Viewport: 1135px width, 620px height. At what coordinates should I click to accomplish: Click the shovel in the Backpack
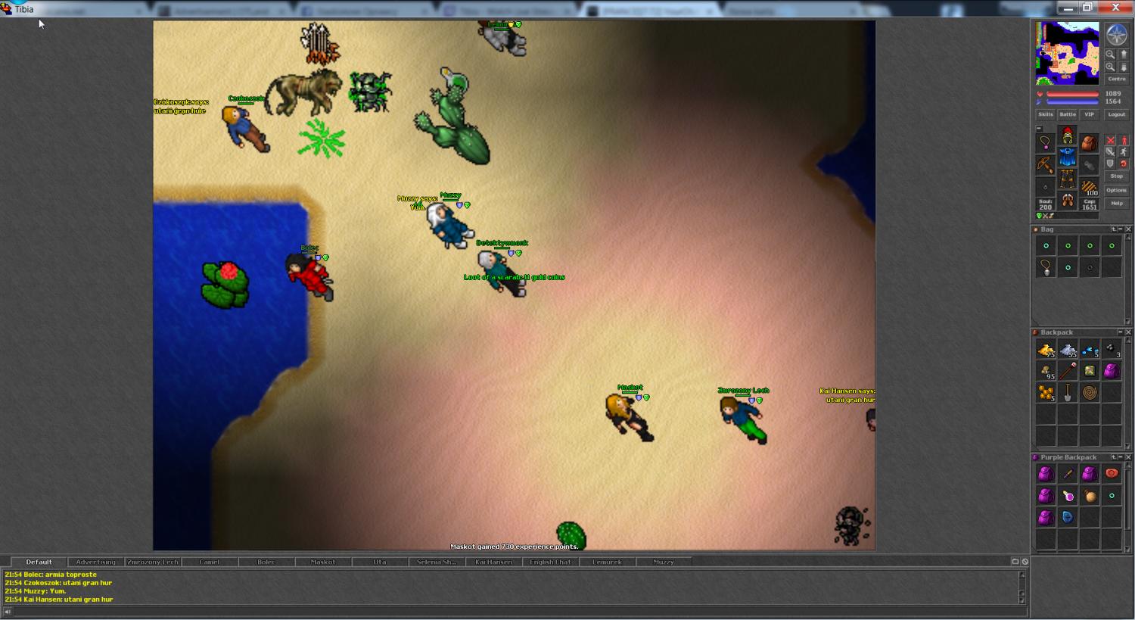tap(1068, 393)
